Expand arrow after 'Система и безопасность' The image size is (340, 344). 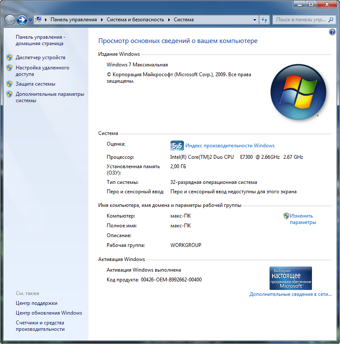pyautogui.click(x=169, y=20)
